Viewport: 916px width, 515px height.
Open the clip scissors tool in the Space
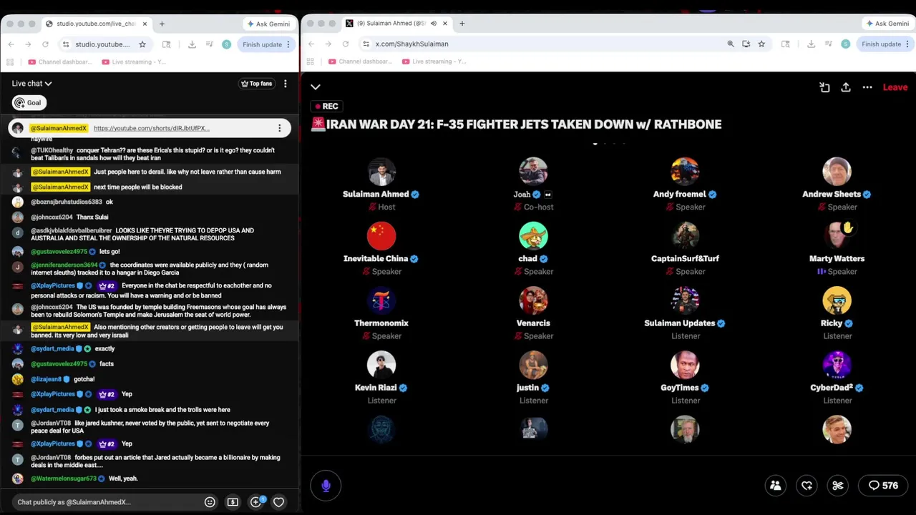click(x=838, y=486)
